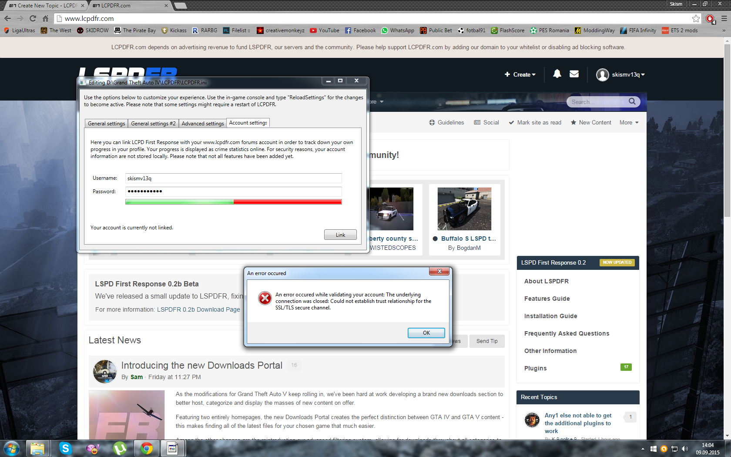Click the Send Tip button
731x457 pixels.
click(487, 341)
